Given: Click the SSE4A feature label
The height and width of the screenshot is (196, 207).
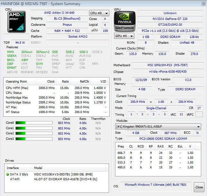Looking at the screenshot, I should [x=12, y=56].
